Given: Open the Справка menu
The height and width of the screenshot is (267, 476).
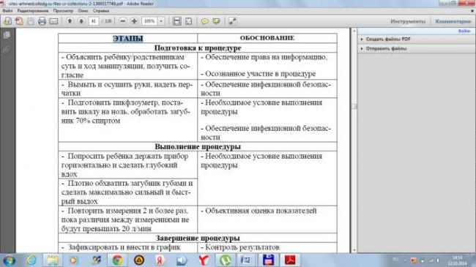Looking at the screenshot, I should (101, 11).
